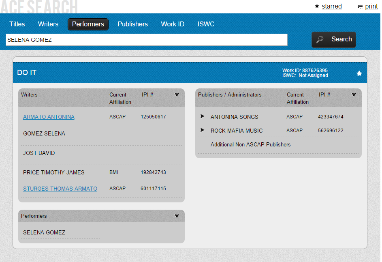
Task: Switch to the Publishers search tab
Action: click(132, 24)
